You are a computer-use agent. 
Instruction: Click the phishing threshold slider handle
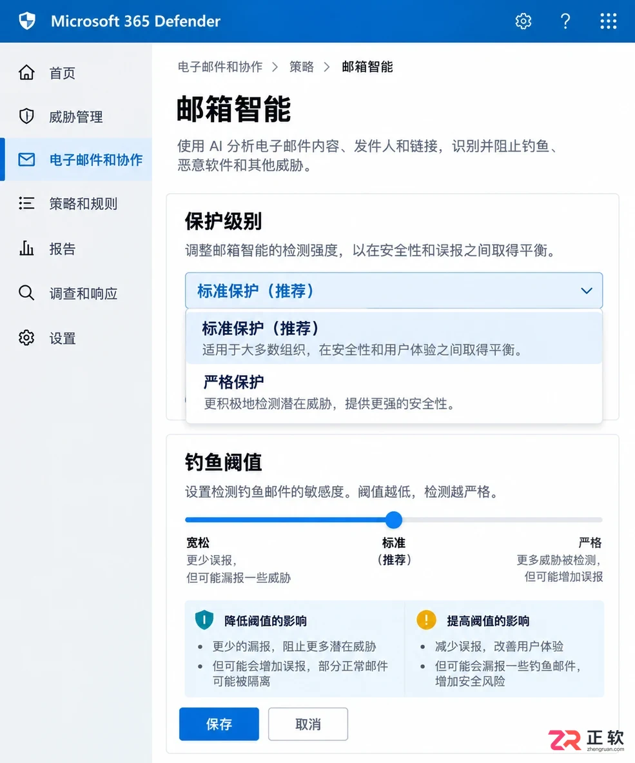[393, 520]
